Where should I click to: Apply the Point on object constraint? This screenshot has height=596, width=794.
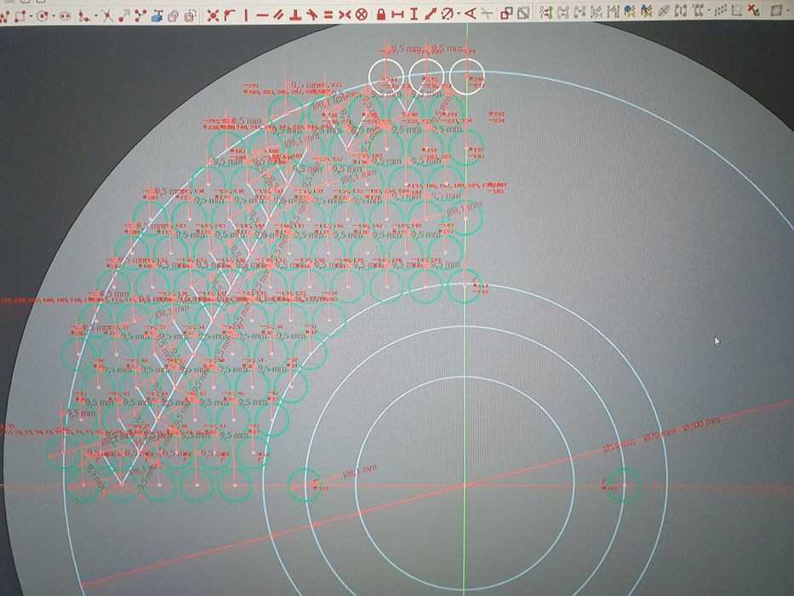coord(230,15)
